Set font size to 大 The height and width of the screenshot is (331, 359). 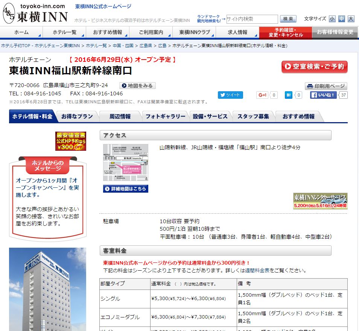tap(351, 19)
